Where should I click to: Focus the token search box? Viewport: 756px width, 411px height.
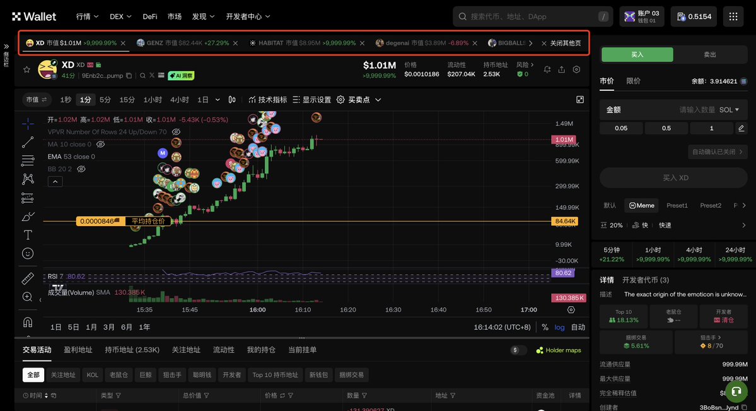[533, 16]
